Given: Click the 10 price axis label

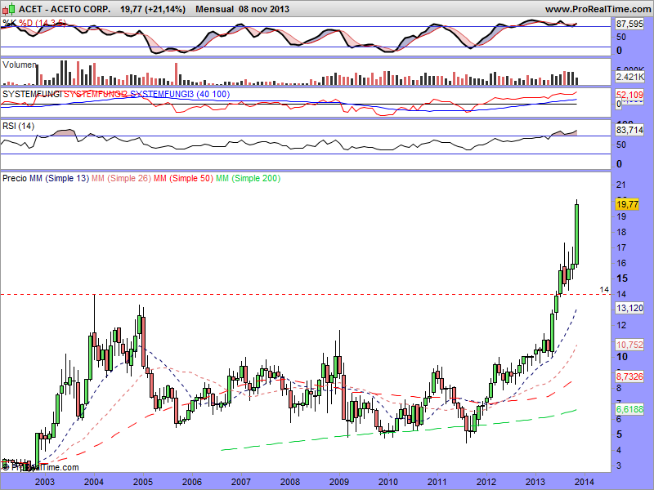Looking at the screenshot, I should [x=621, y=357].
